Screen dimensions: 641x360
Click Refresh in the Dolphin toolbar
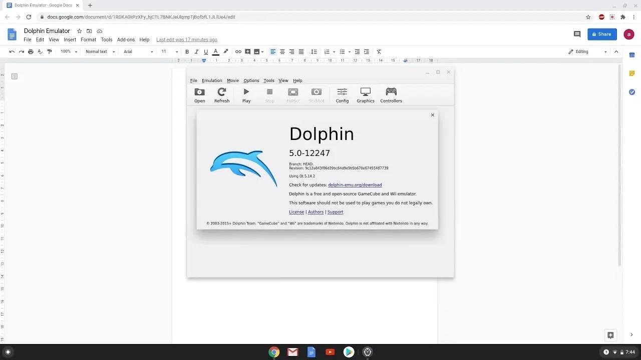click(222, 95)
